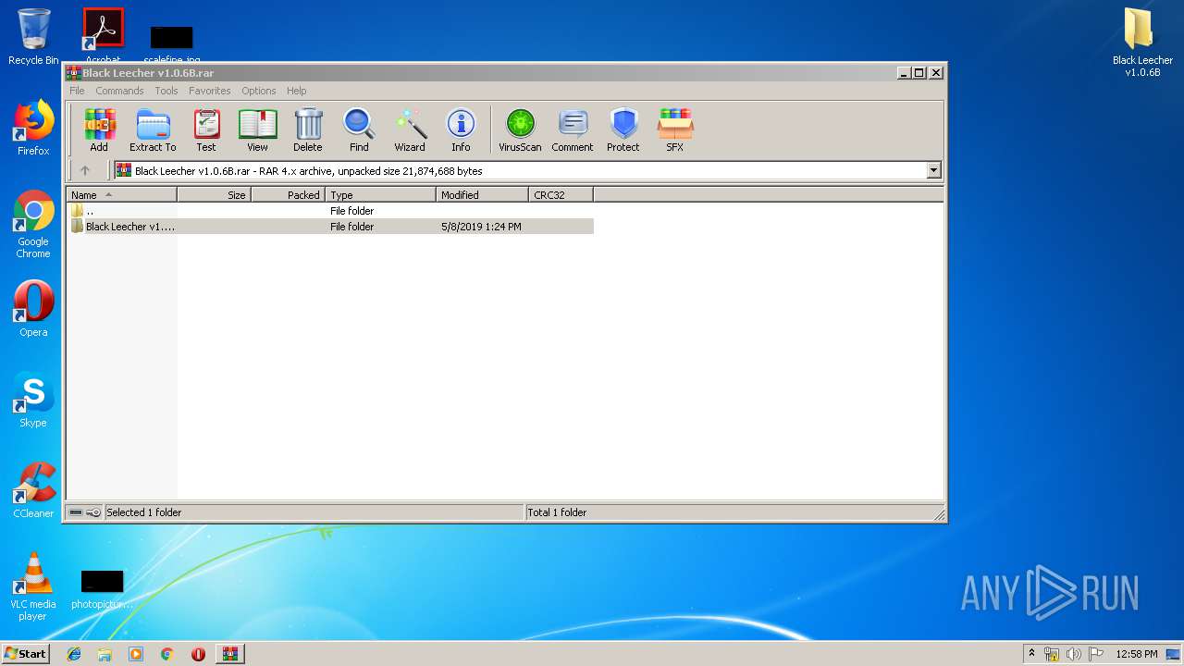
Task: Open the Skype desktop shortcut
Action: coord(33,400)
